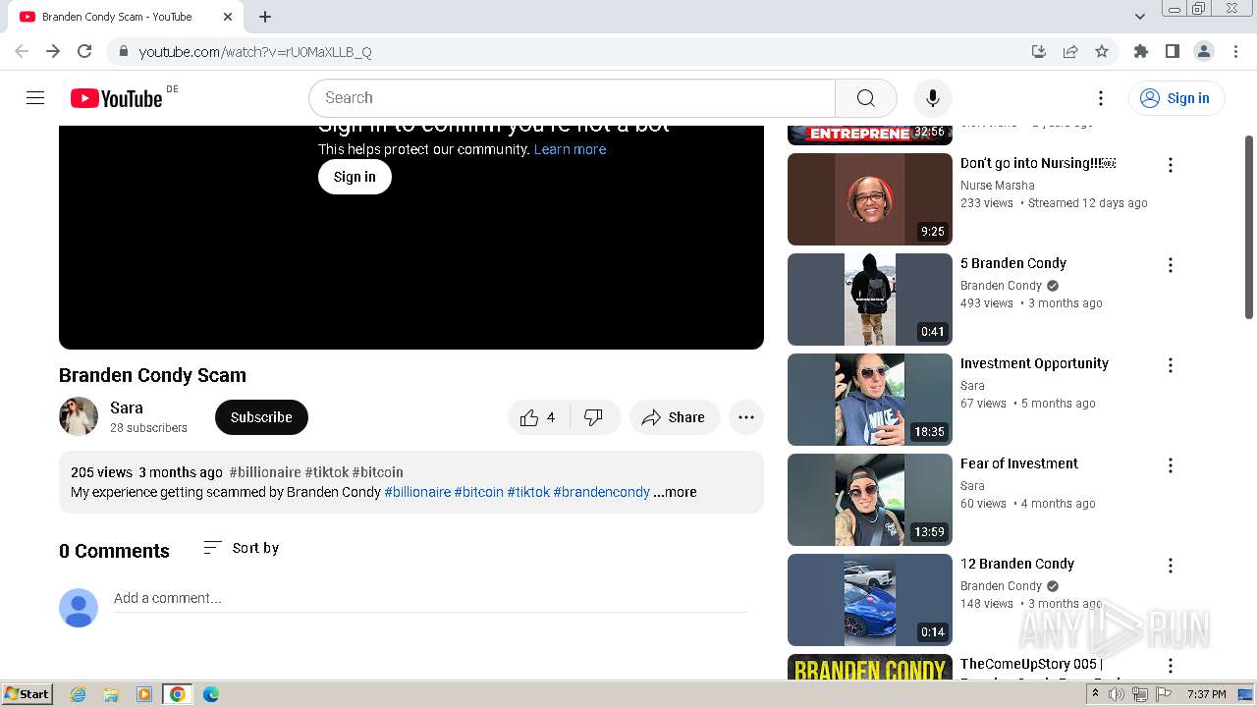Click the 205 views text
This screenshot has width=1257, height=707.
coord(101,472)
